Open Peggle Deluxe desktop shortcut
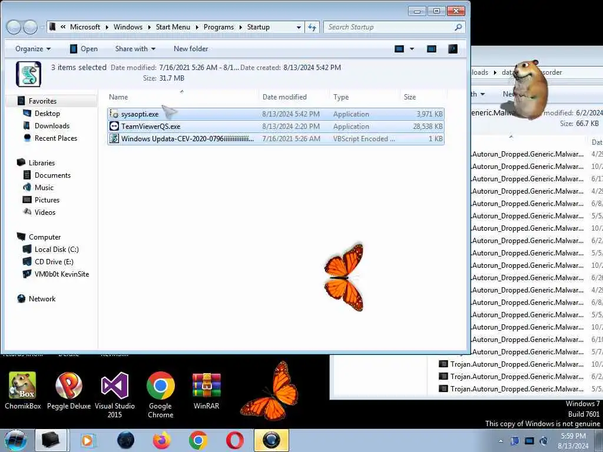This screenshot has width=603, height=452. point(69,391)
